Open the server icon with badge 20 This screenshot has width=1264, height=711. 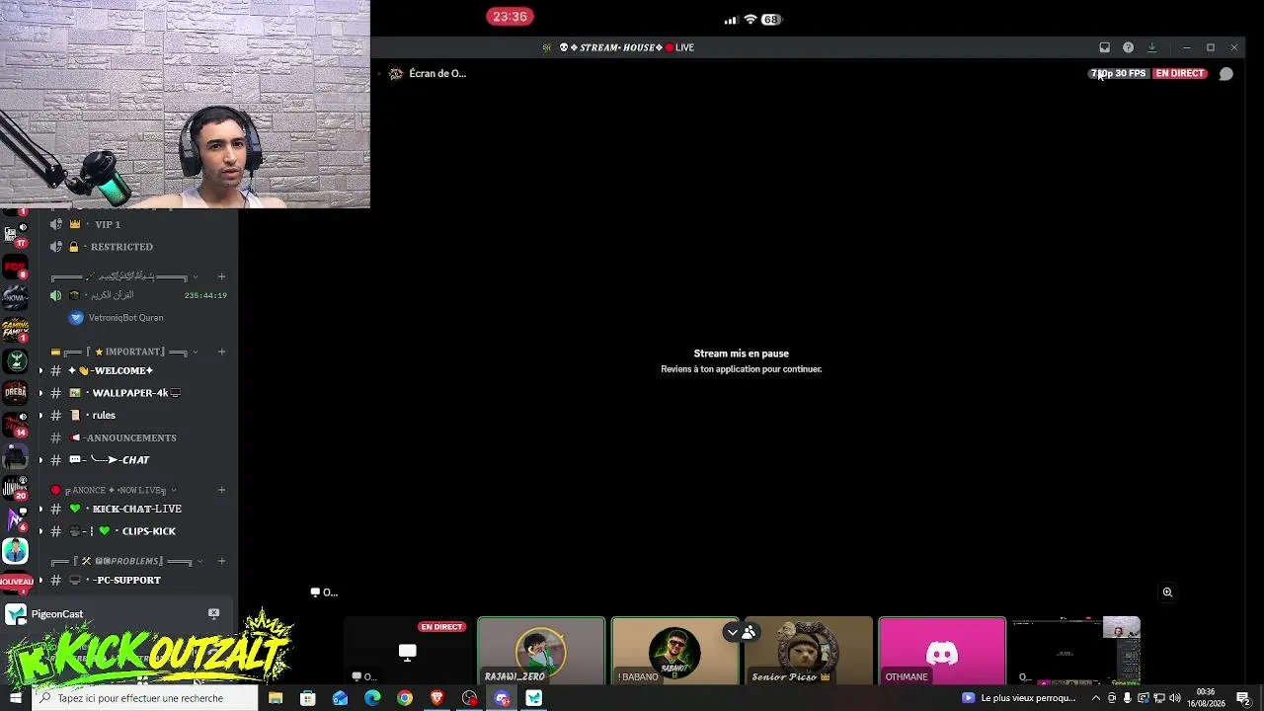click(x=15, y=487)
